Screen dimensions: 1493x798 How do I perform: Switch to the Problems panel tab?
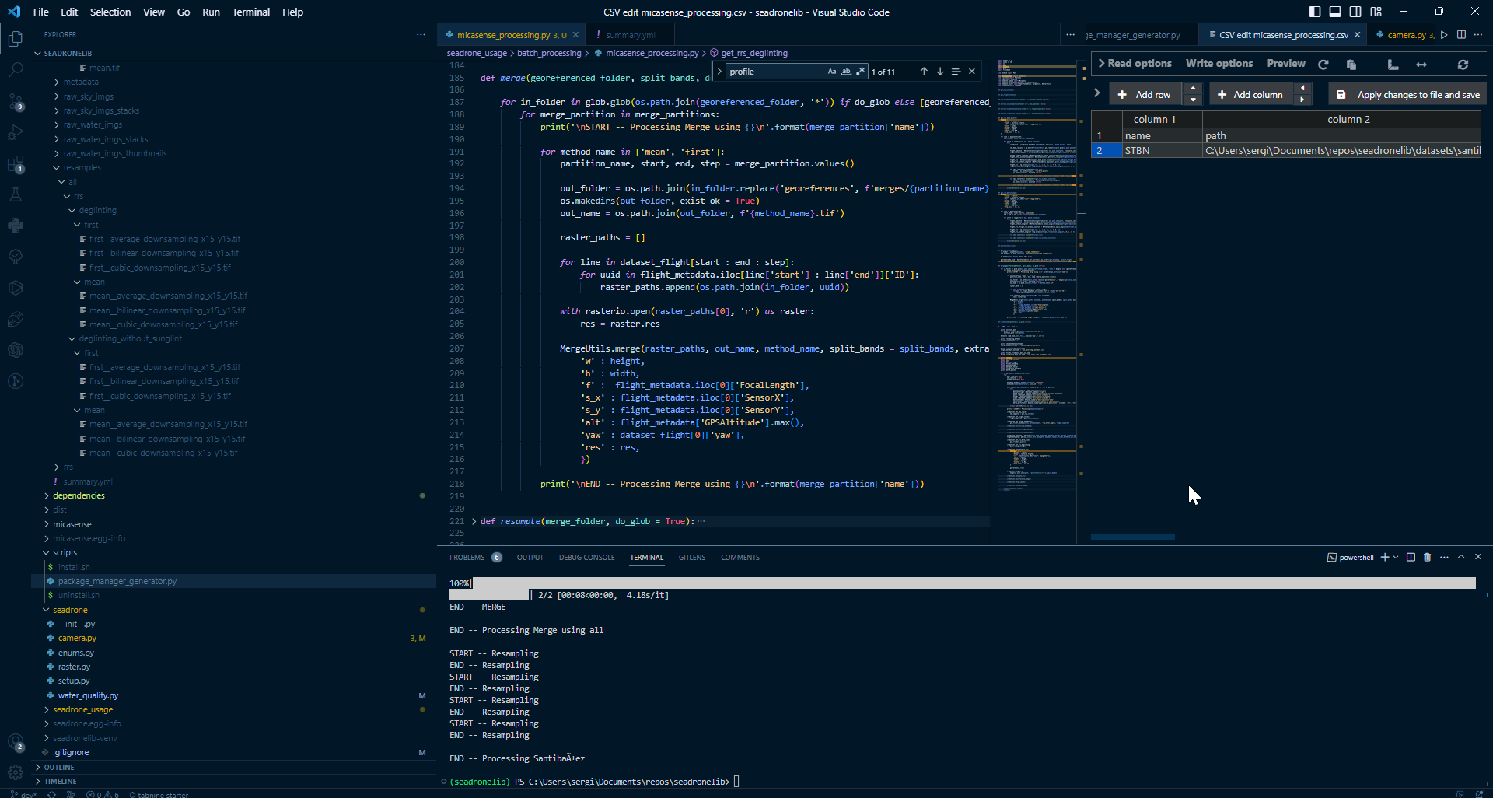(467, 557)
